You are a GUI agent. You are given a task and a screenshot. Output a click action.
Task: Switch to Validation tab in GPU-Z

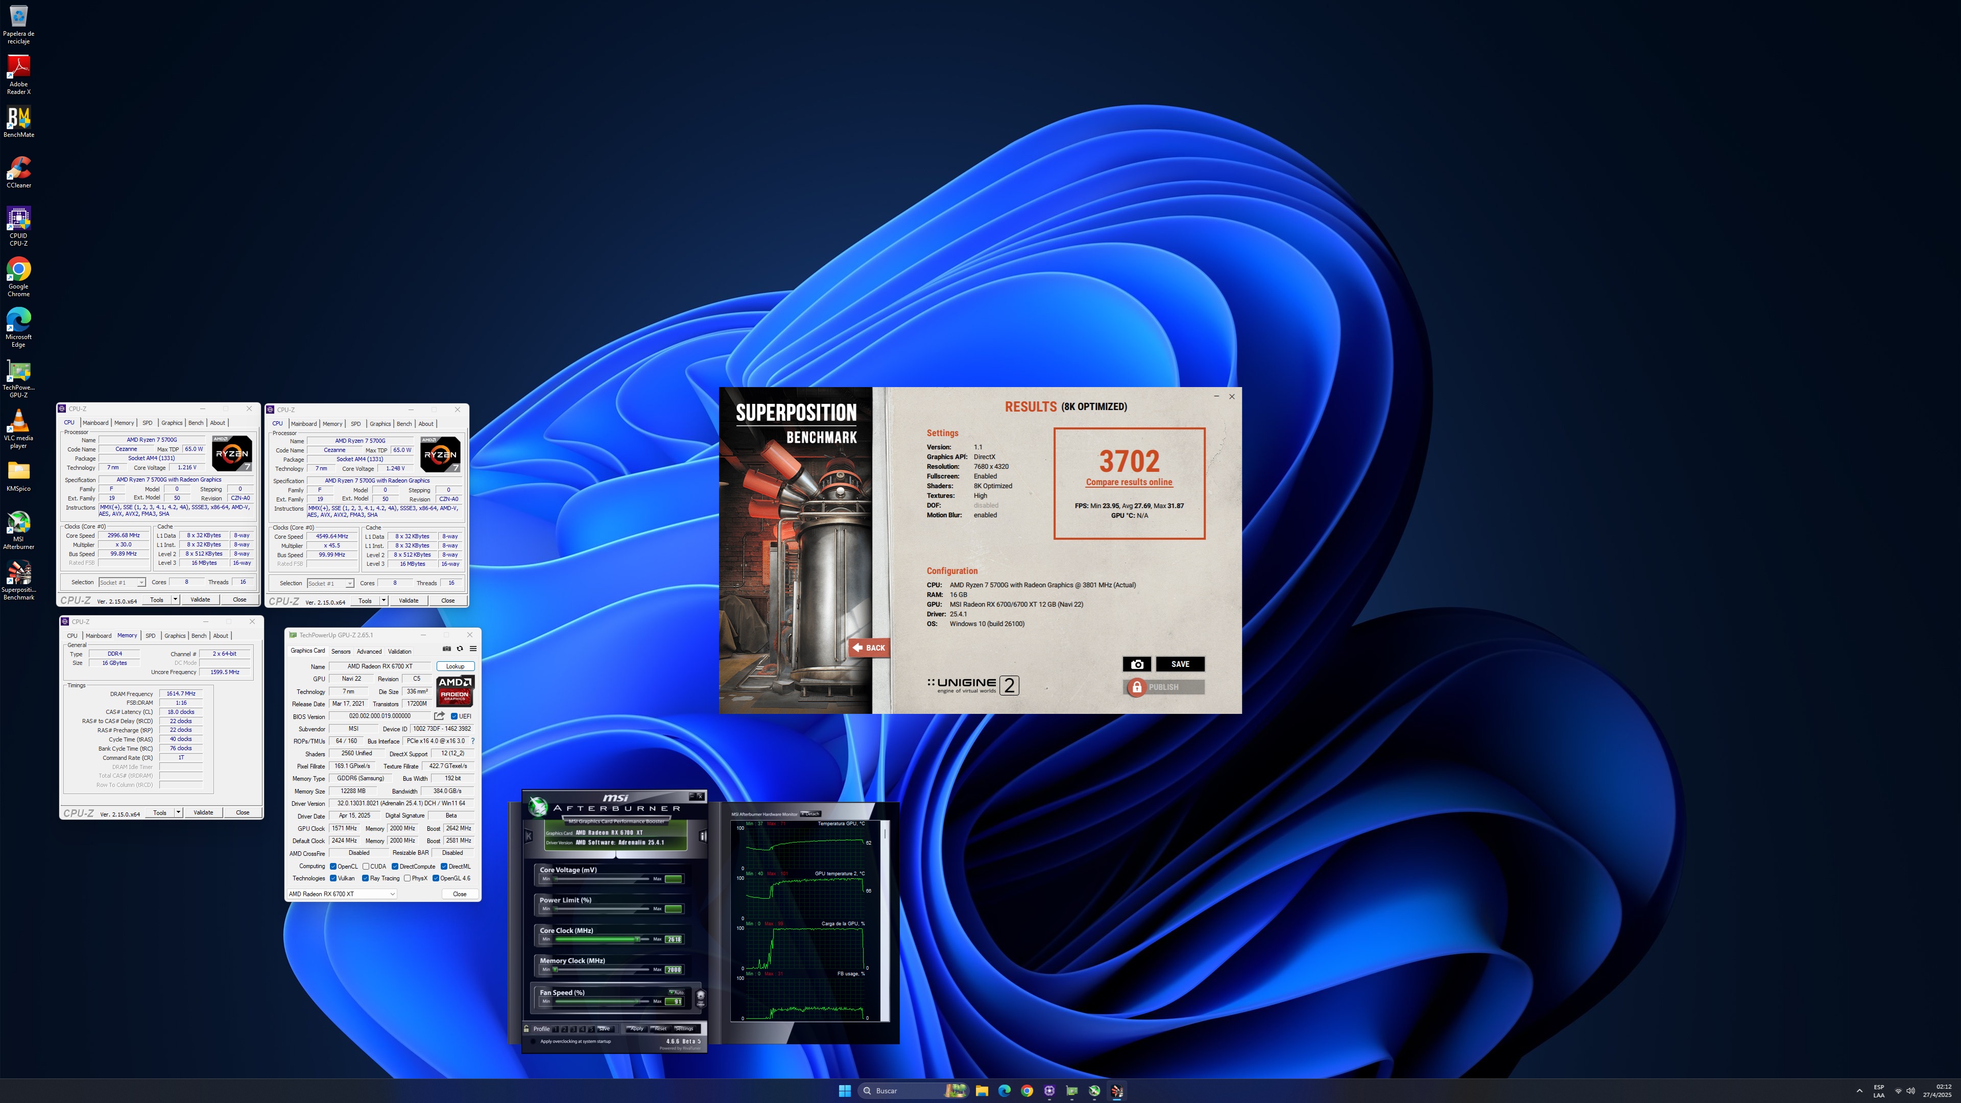(400, 651)
